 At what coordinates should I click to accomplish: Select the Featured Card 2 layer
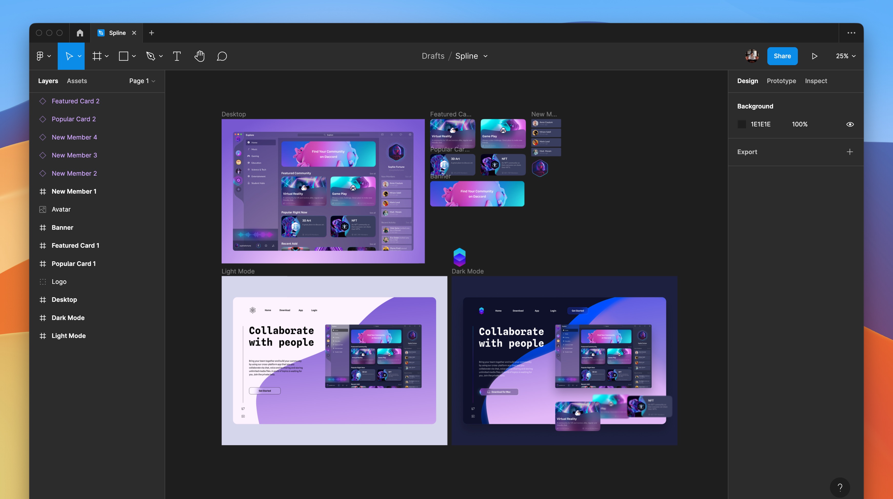tap(75, 101)
